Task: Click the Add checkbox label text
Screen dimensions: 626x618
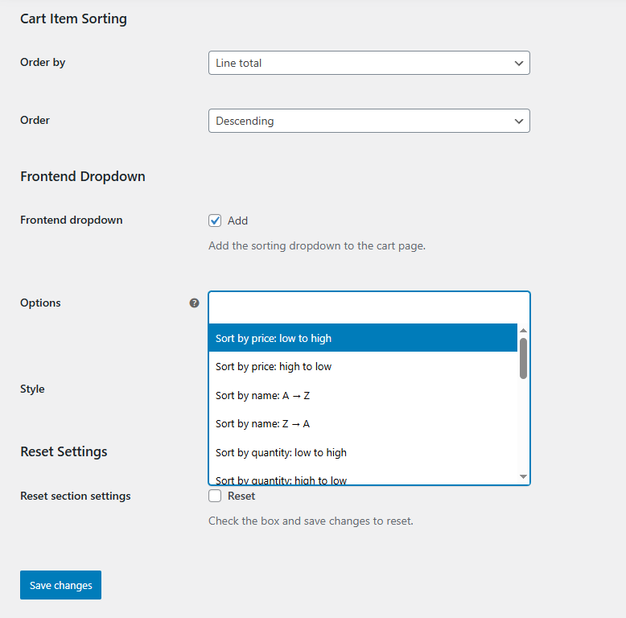Action: [237, 220]
